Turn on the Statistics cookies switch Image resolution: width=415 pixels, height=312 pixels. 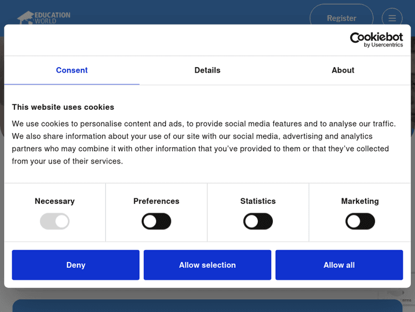click(x=258, y=222)
